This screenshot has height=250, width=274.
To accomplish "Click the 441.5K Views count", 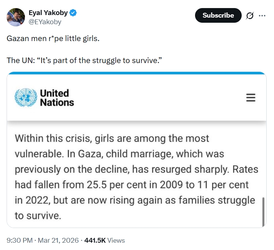I will click(x=104, y=240).
